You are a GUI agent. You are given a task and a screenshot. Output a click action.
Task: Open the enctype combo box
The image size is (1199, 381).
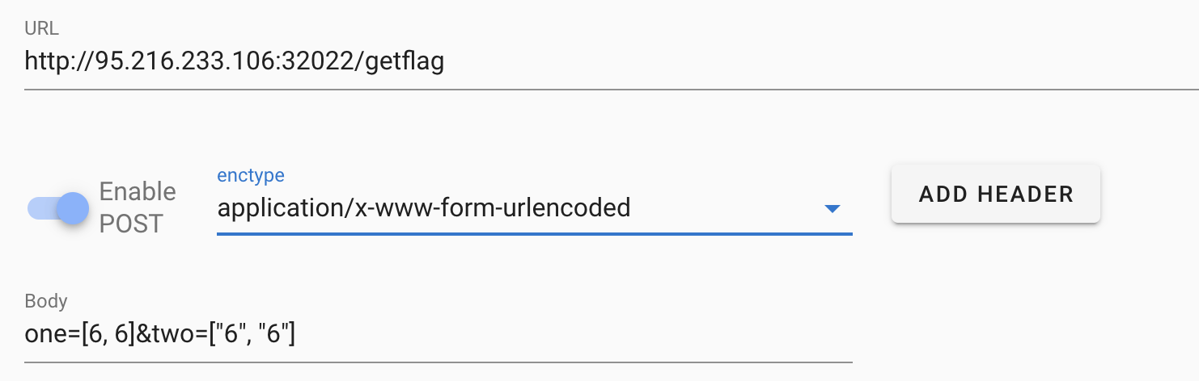534,208
